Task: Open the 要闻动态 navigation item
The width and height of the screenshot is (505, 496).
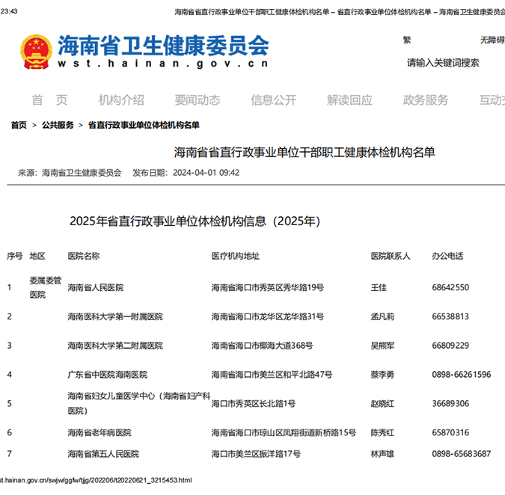Action: [198, 100]
